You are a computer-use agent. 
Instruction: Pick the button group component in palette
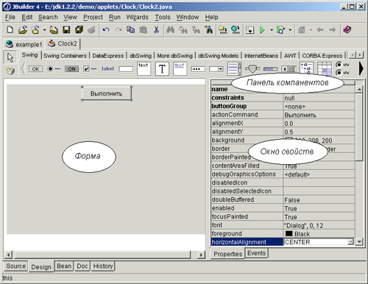tap(342, 68)
